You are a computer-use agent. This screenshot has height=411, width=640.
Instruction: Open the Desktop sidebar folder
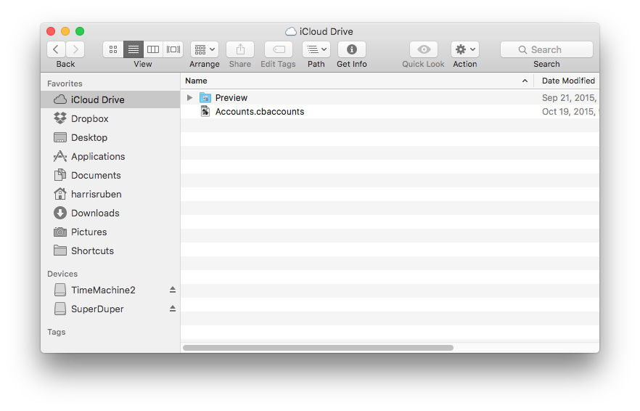[x=110, y=137]
